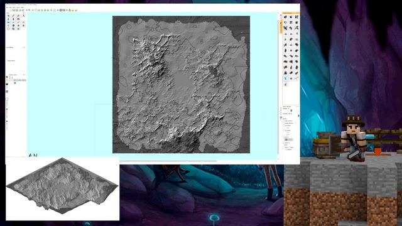This screenshot has height=226, width=402.
Task: Open the only-on terrain dropdown
Action: (289, 139)
